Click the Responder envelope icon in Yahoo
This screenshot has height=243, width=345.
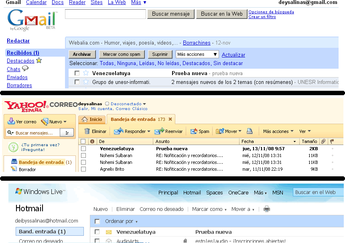pyautogui.click(x=118, y=131)
